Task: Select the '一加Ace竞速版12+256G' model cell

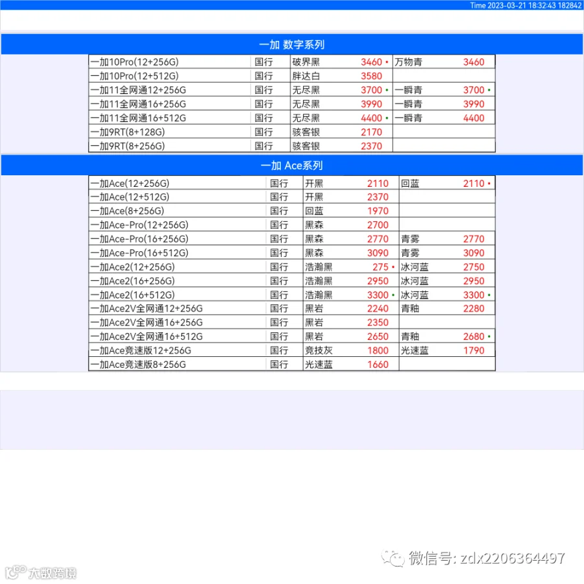Action: (177, 350)
